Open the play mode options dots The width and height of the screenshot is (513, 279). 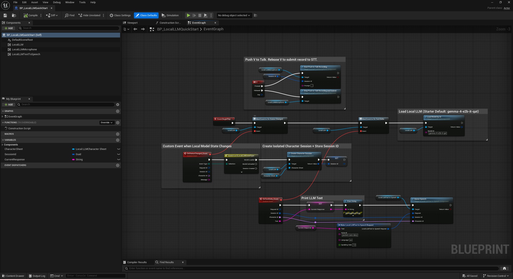pos(211,15)
